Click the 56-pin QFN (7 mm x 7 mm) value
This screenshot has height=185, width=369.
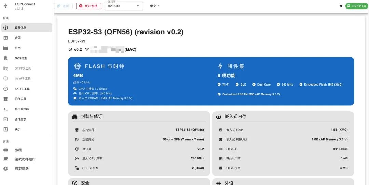coord(183,139)
